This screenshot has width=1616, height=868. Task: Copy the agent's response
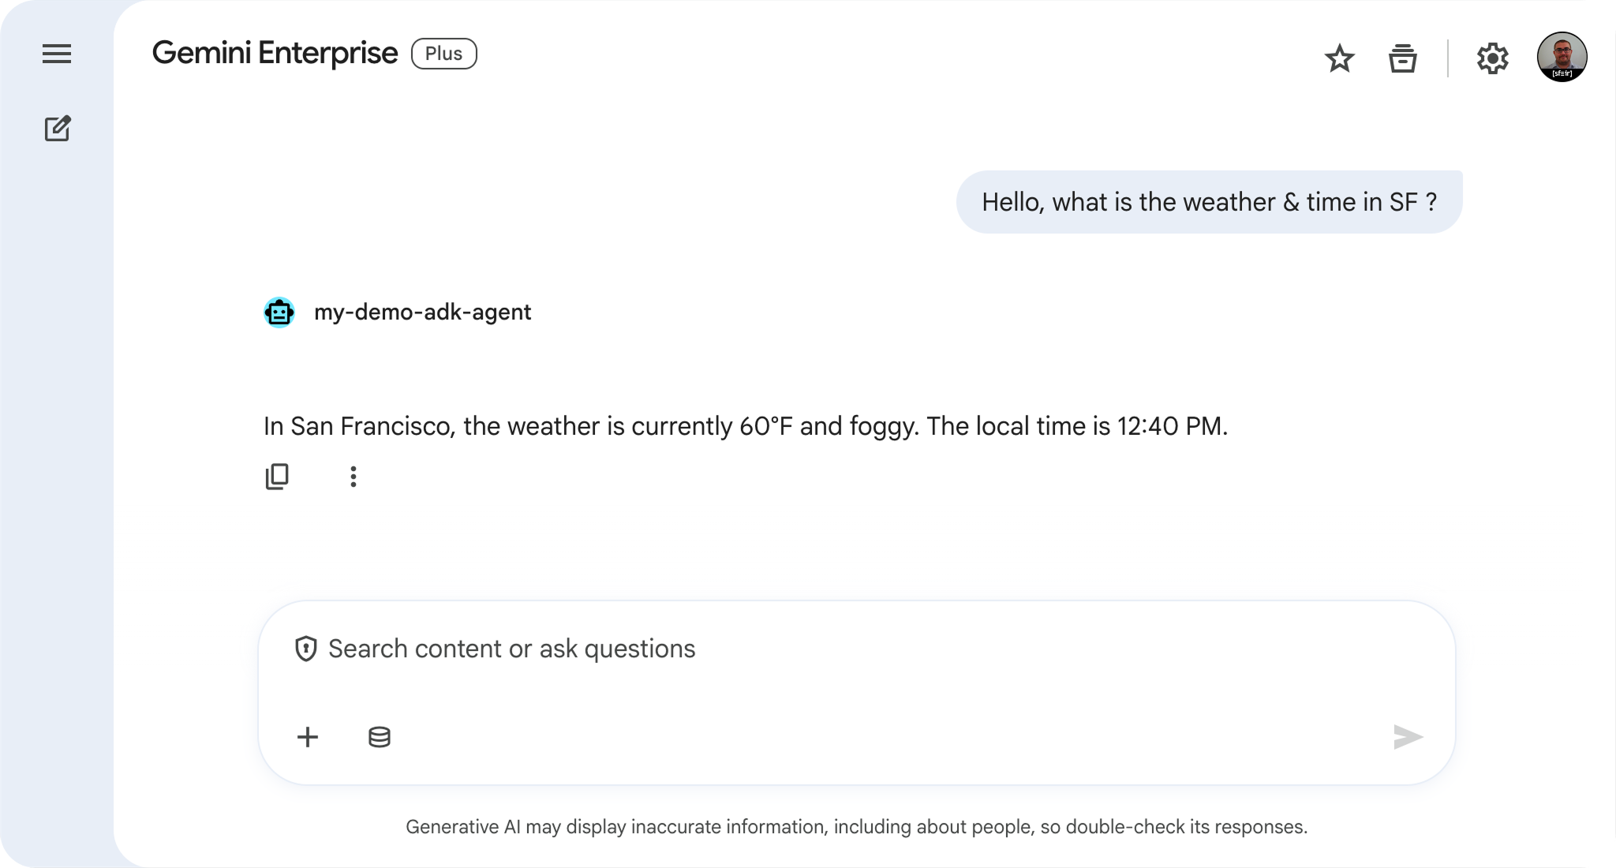tap(277, 477)
